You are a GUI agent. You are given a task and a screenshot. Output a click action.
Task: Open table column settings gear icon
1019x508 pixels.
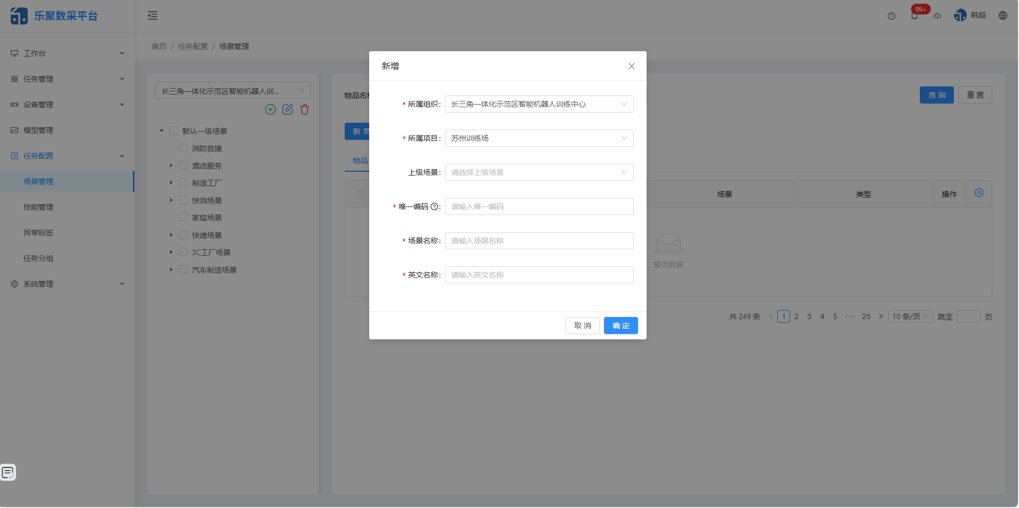point(979,193)
